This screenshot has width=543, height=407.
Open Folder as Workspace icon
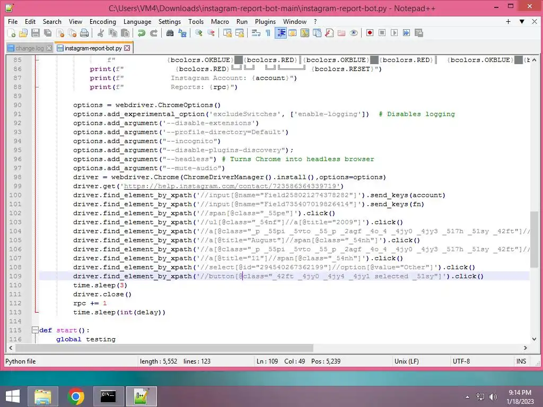tap(341, 33)
